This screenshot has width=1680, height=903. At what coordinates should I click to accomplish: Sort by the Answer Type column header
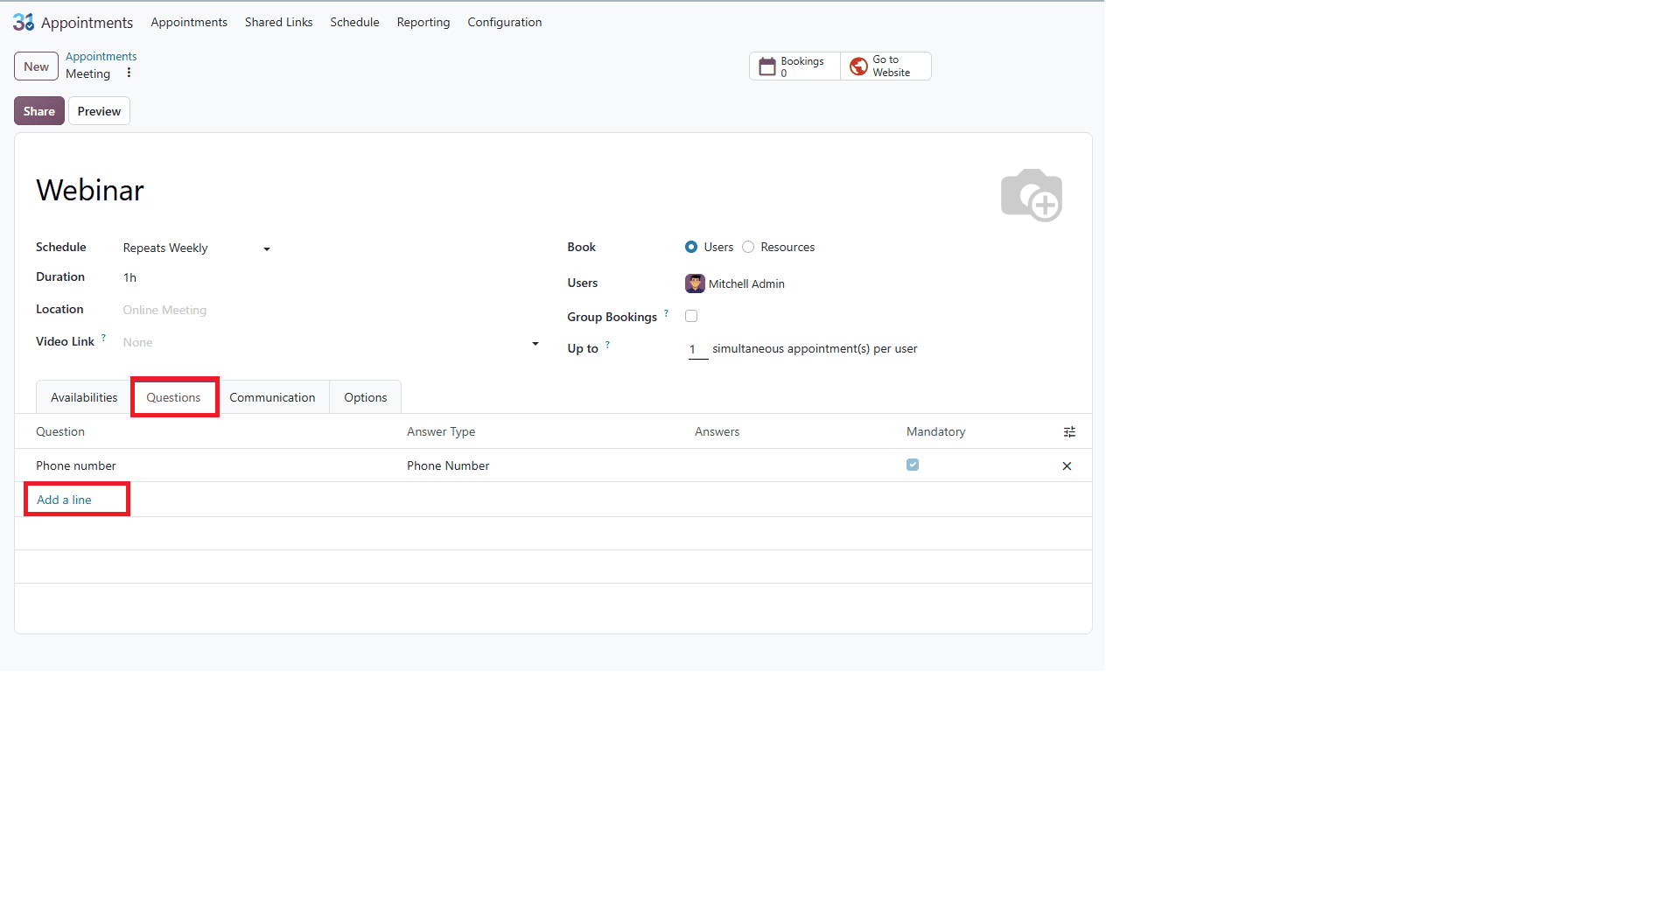pos(441,431)
